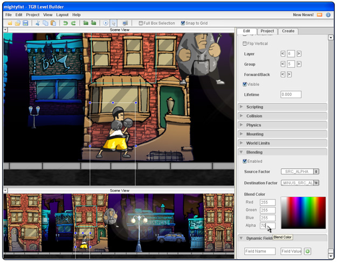Send object back with Forward/Back left arrow
The height and width of the screenshot is (262, 337).
283,74
